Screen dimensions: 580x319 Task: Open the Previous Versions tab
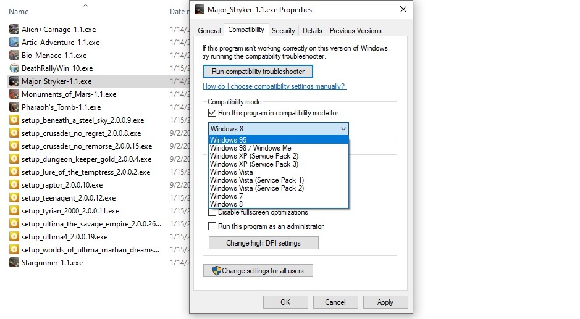click(355, 31)
